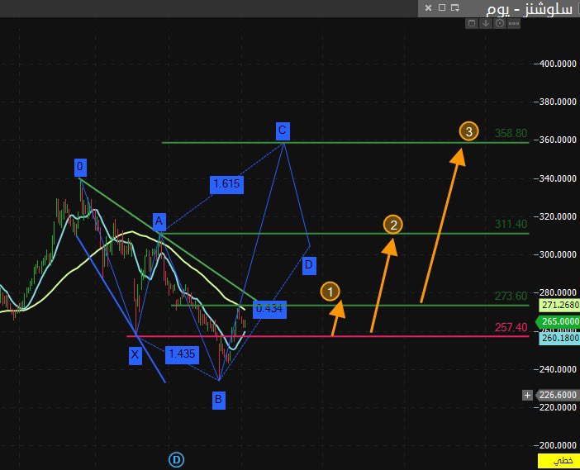Select pattern point label C

click(x=283, y=131)
